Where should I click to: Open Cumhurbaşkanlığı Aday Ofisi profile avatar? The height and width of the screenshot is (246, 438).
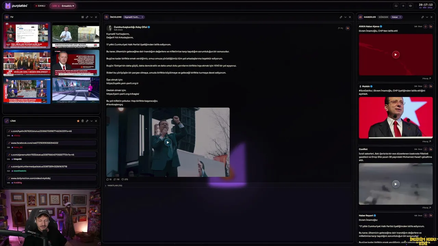coord(110,28)
